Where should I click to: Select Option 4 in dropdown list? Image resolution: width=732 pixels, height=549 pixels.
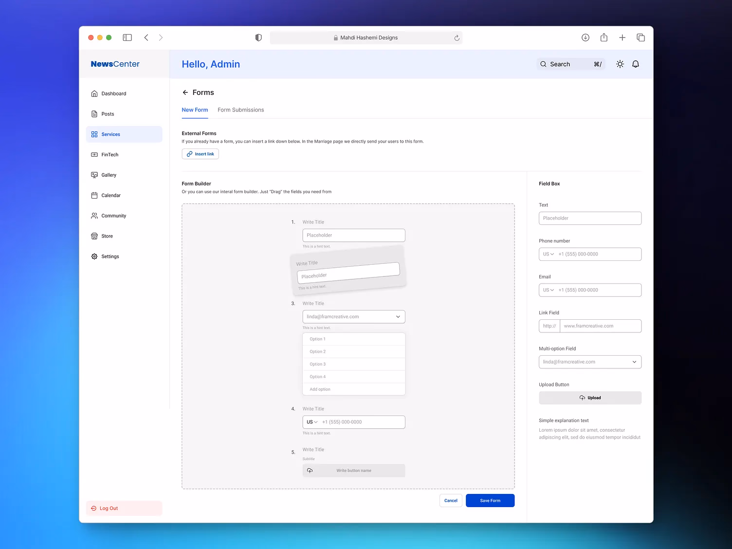point(354,377)
